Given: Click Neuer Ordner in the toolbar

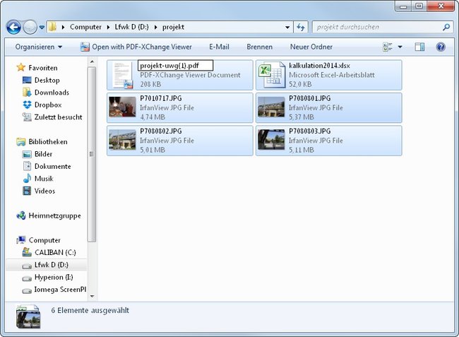Looking at the screenshot, I should click(311, 47).
